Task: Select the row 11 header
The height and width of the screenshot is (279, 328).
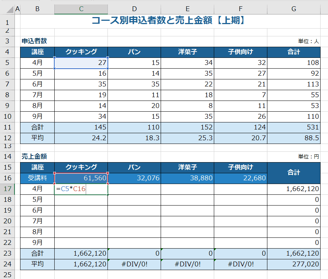Action: coord(7,127)
